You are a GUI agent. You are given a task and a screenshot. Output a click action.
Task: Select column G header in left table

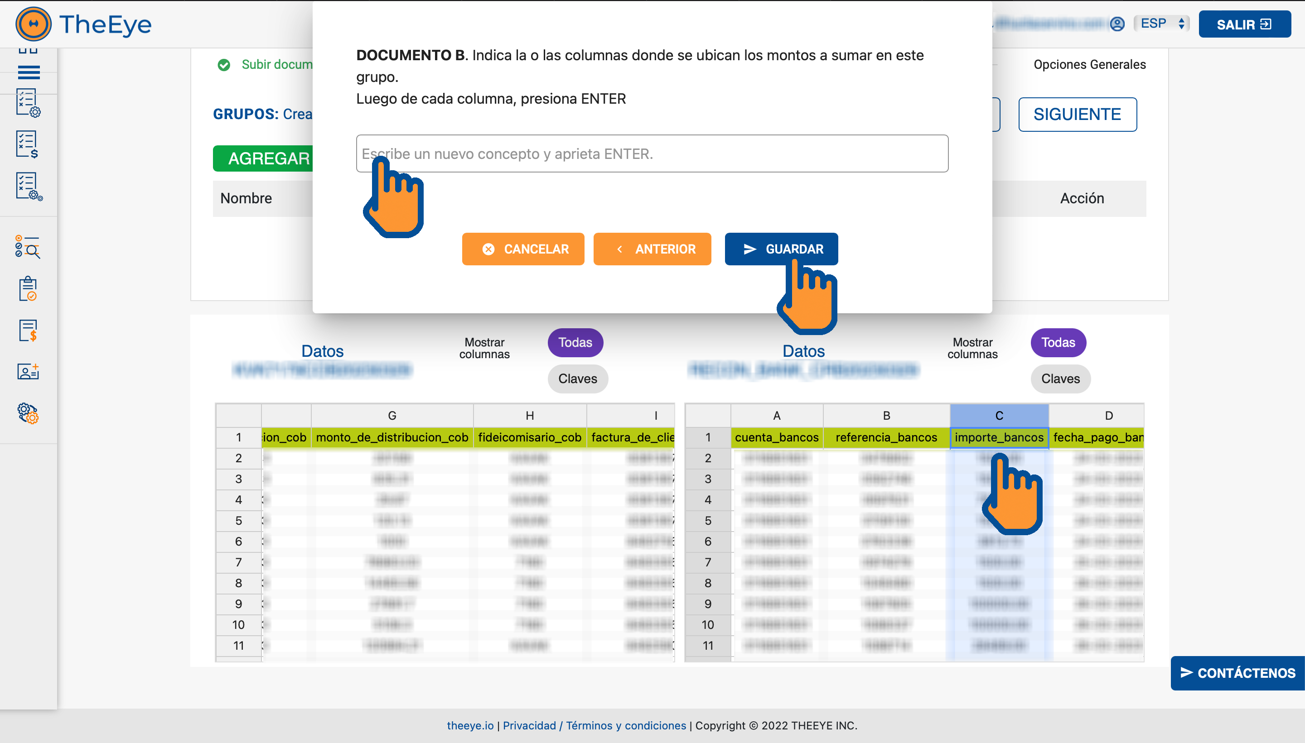[392, 415]
